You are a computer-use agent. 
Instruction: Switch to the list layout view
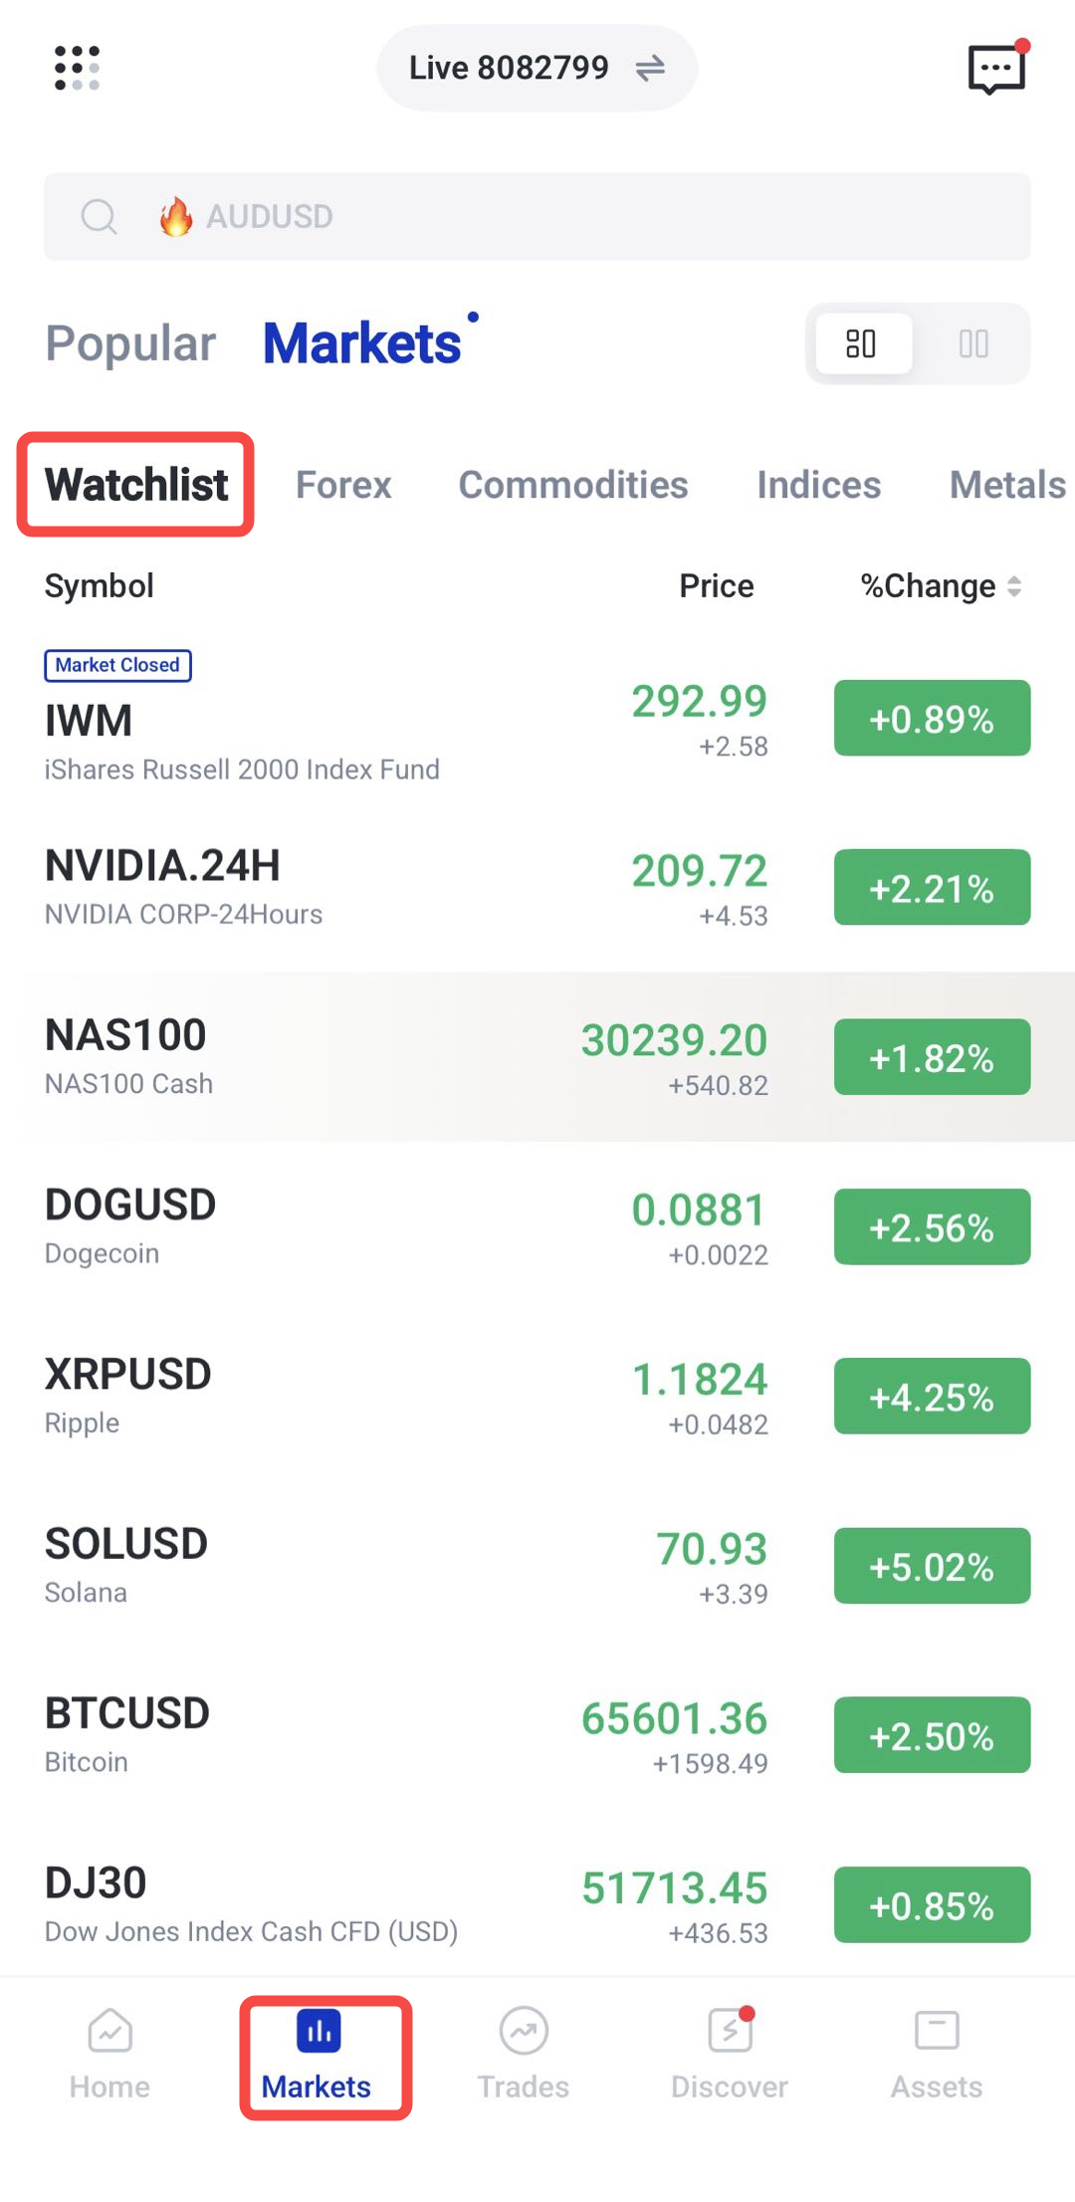point(862,343)
